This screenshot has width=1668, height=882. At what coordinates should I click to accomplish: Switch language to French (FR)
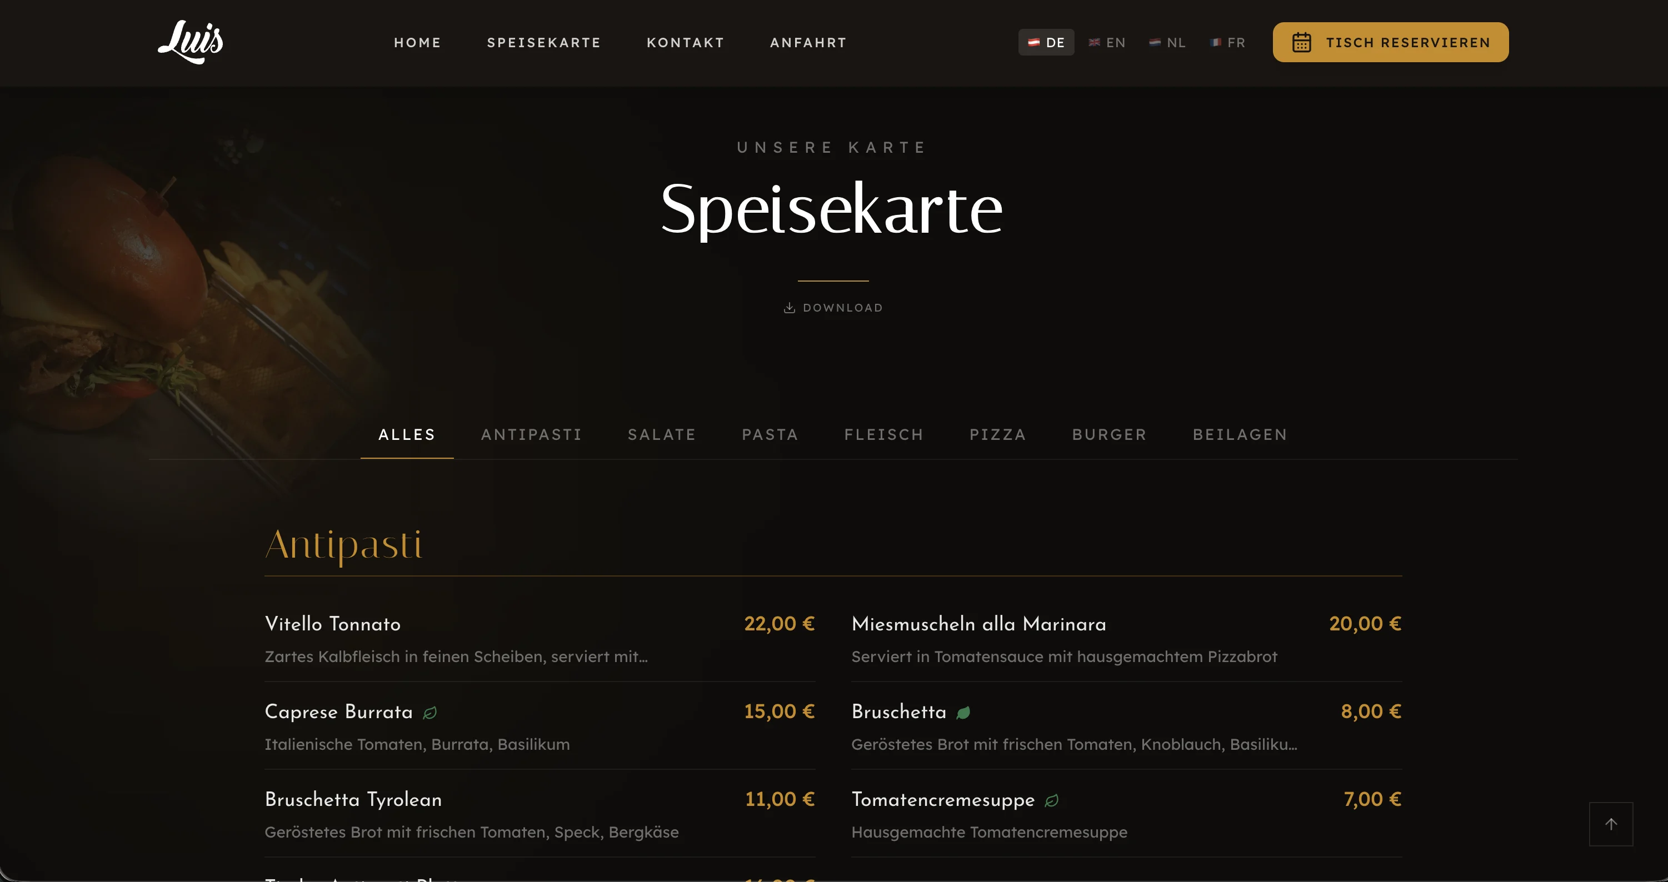[1228, 43]
